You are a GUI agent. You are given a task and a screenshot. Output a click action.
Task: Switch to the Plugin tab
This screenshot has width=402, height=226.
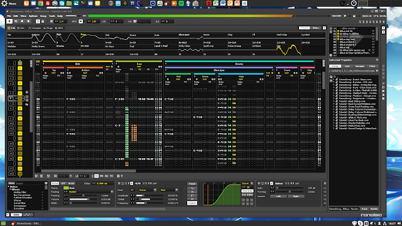pyautogui.click(x=48, y=28)
